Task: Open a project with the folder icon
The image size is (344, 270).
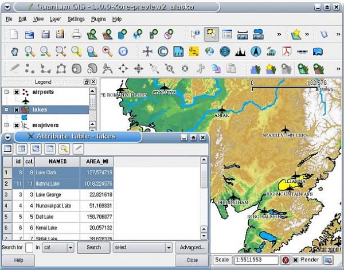Action: pos(29,34)
